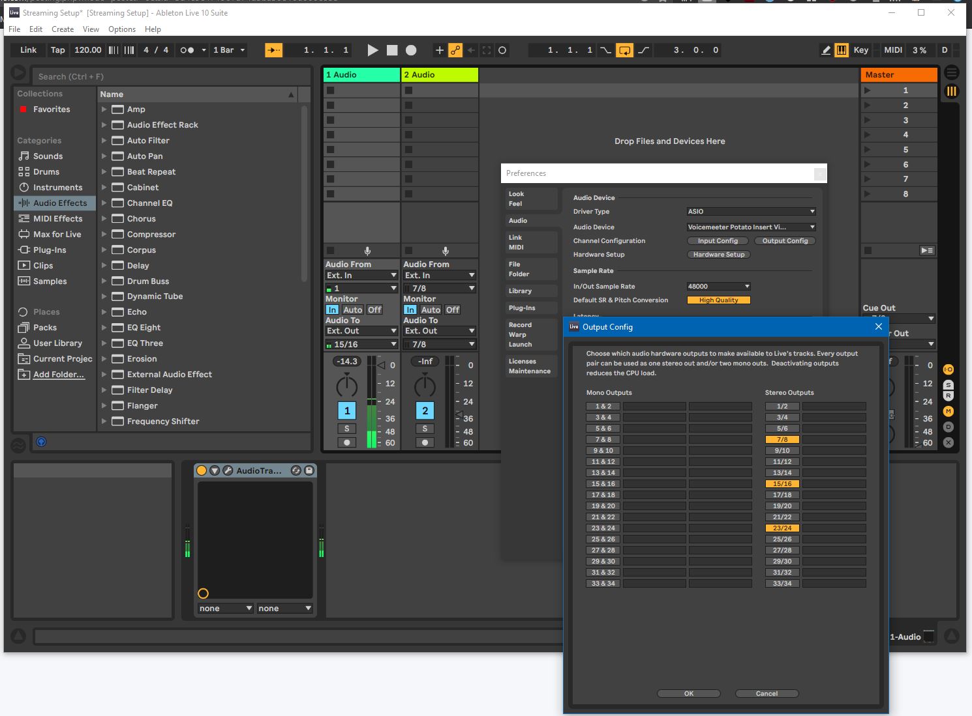Open track 1 Audio From Ext. In dropdown

coord(362,276)
